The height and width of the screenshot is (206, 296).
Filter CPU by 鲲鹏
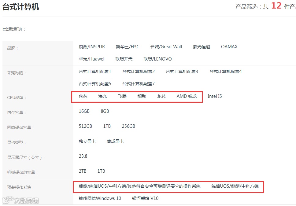(x=142, y=96)
